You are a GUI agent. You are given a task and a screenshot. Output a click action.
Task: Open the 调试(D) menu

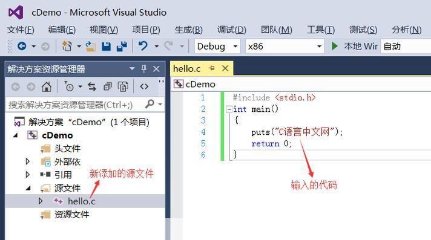click(x=231, y=30)
